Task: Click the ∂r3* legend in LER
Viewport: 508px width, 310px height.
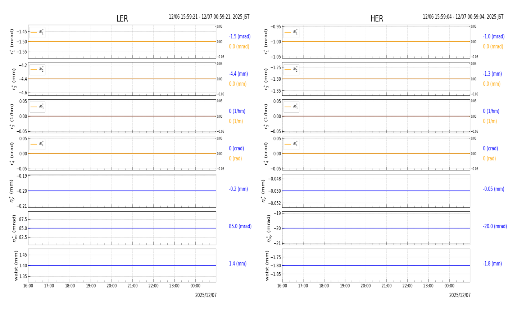Action: [x=37, y=107]
